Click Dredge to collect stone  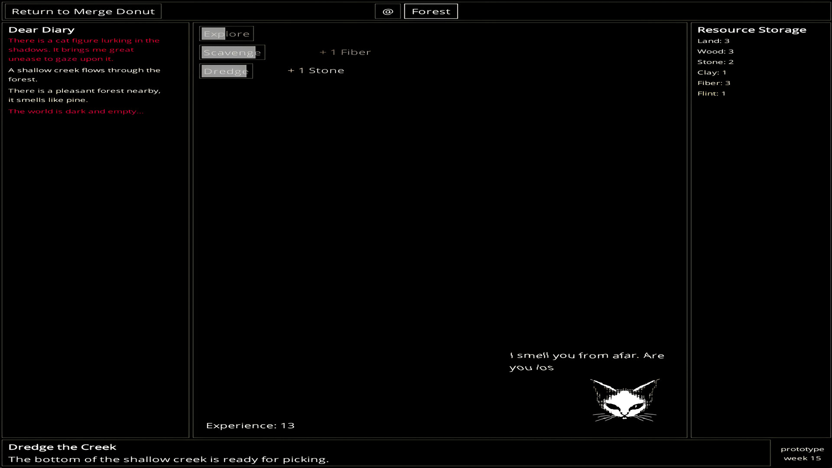coord(226,71)
